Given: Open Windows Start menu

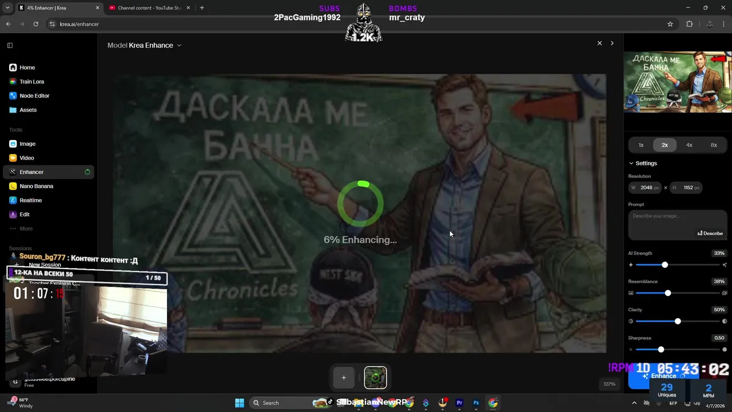Looking at the screenshot, I should [x=240, y=403].
